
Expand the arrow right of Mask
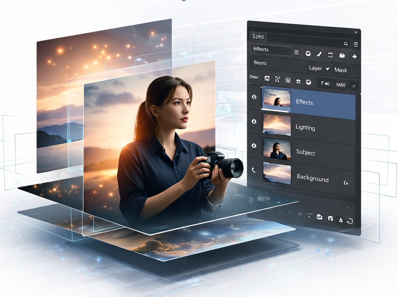[x=354, y=70]
